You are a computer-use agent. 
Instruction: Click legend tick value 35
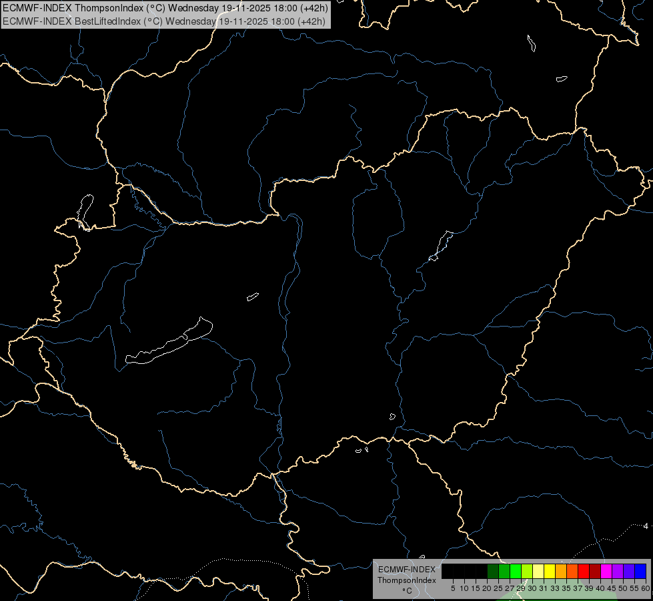(566, 588)
